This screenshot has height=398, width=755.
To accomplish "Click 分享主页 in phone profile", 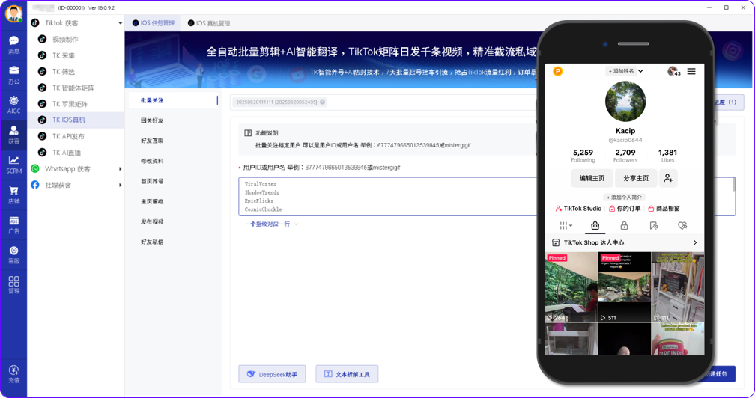I will 636,178.
